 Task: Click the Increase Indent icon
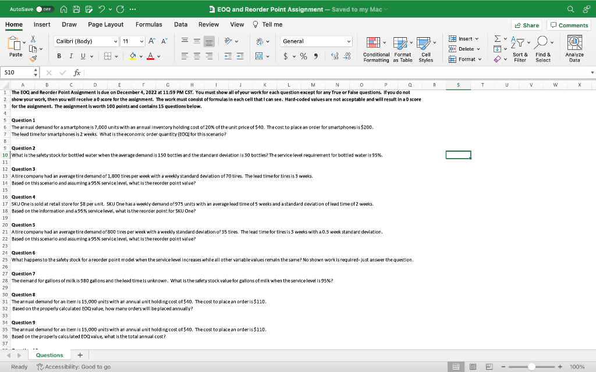tap(240, 56)
